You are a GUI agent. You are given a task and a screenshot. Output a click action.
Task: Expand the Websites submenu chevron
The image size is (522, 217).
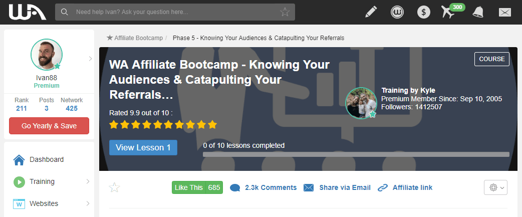(88, 203)
